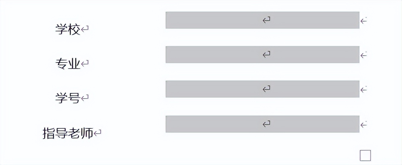Click the return mark inside the 学校 field
This screenshot has height=165, width=402.
click(266, 20)
